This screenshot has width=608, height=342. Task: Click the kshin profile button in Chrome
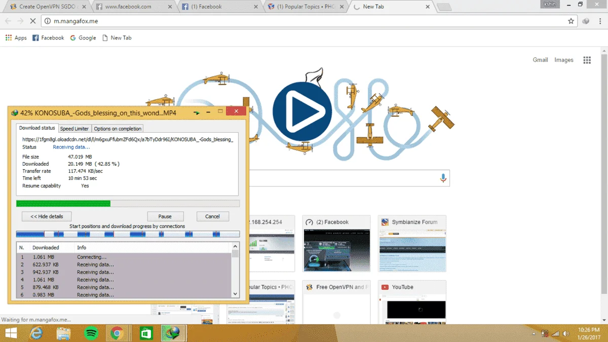coord(550,4)
